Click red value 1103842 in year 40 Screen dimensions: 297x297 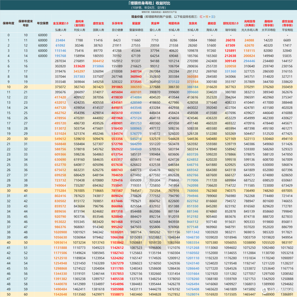[x=117, y=242]
